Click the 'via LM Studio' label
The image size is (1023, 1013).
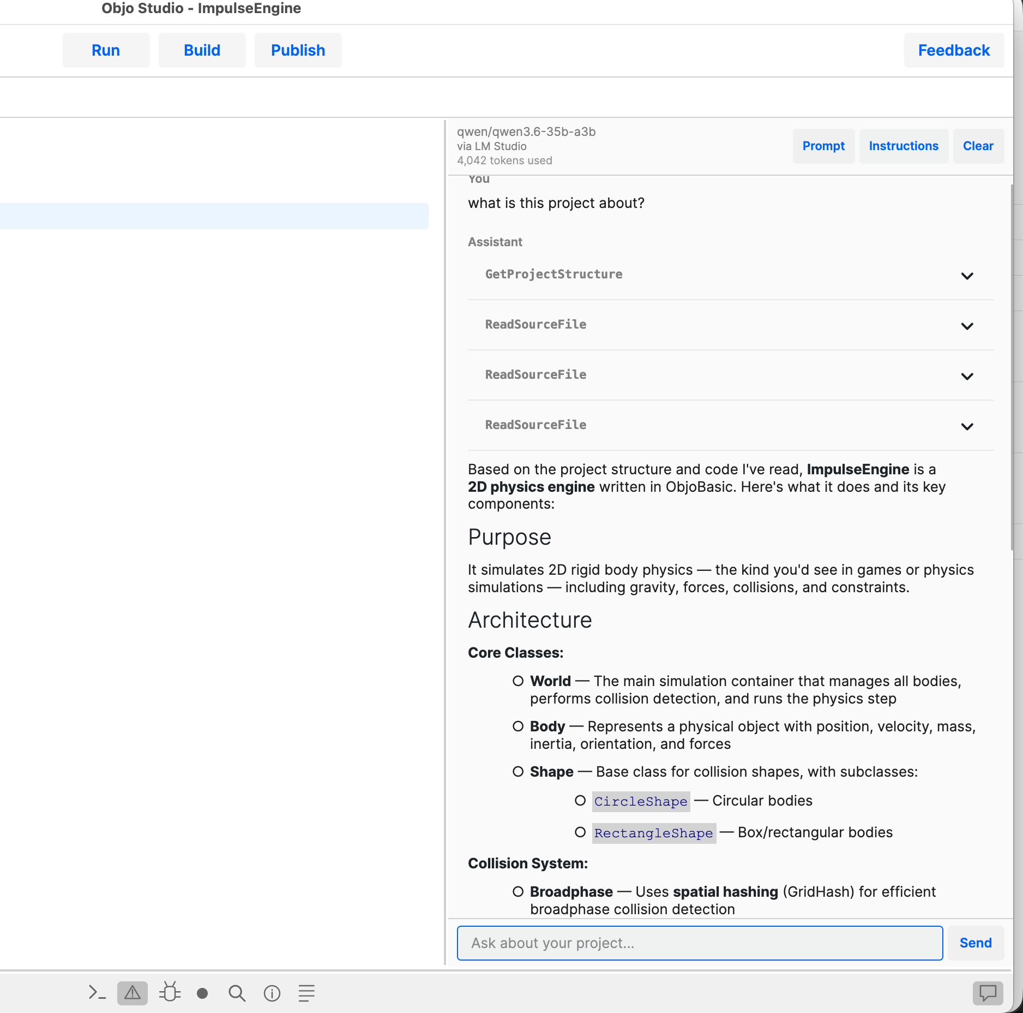(492, 146)
